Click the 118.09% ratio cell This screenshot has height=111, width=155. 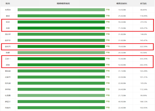coord(144,16)
